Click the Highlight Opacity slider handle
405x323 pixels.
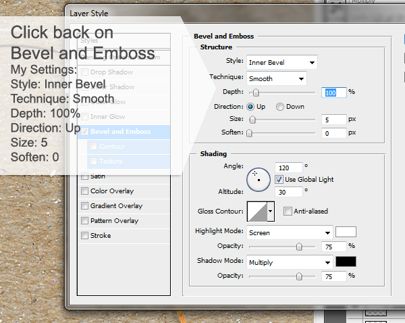click(299, 247)
